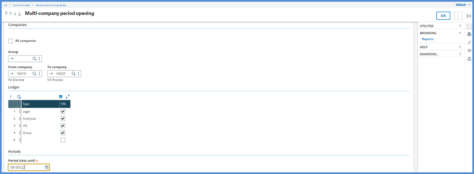Open the calendar picker for Period date

click(47, 167)
